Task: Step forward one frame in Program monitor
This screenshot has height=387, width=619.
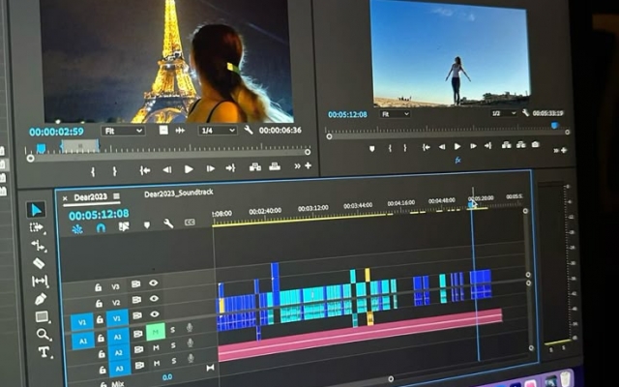Action: [473, 146]
